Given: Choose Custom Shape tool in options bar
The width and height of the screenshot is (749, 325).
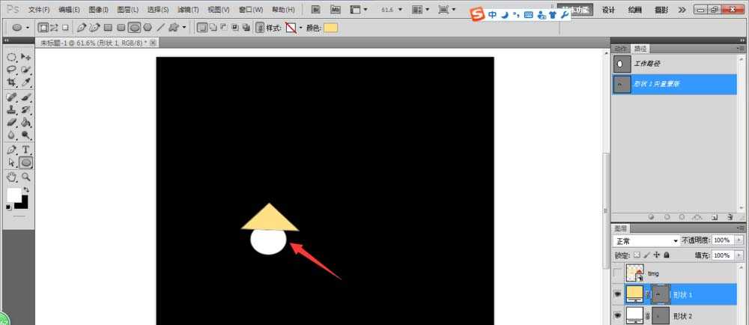Looking at the screenshot, I should pos(174,28).
